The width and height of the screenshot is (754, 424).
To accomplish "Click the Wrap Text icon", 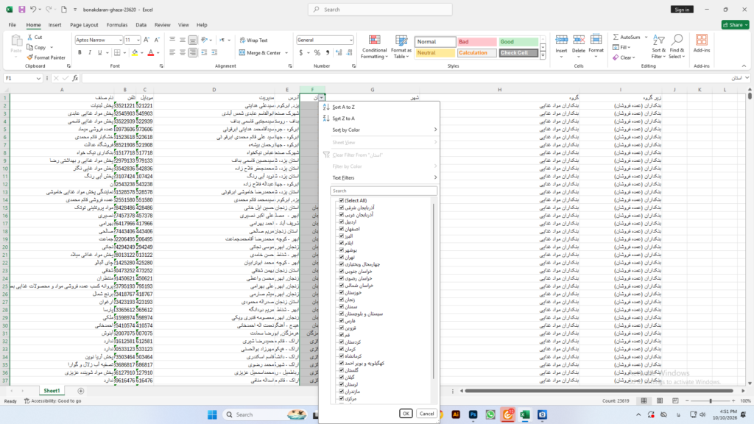I will pos(242,40).
